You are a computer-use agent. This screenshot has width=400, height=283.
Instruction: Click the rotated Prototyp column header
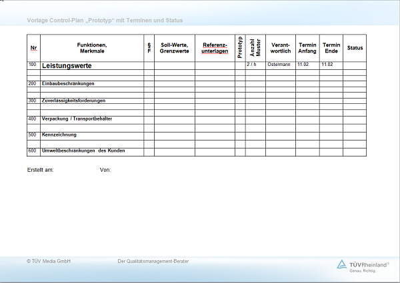pyautogui.click(x=240, y=48)
